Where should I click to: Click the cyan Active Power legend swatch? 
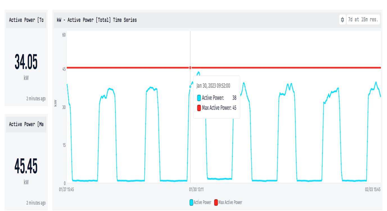click(191, 202)
